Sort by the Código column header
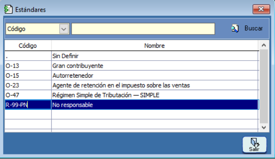Viewport: 275px width, 159px height. pos(28,46)
